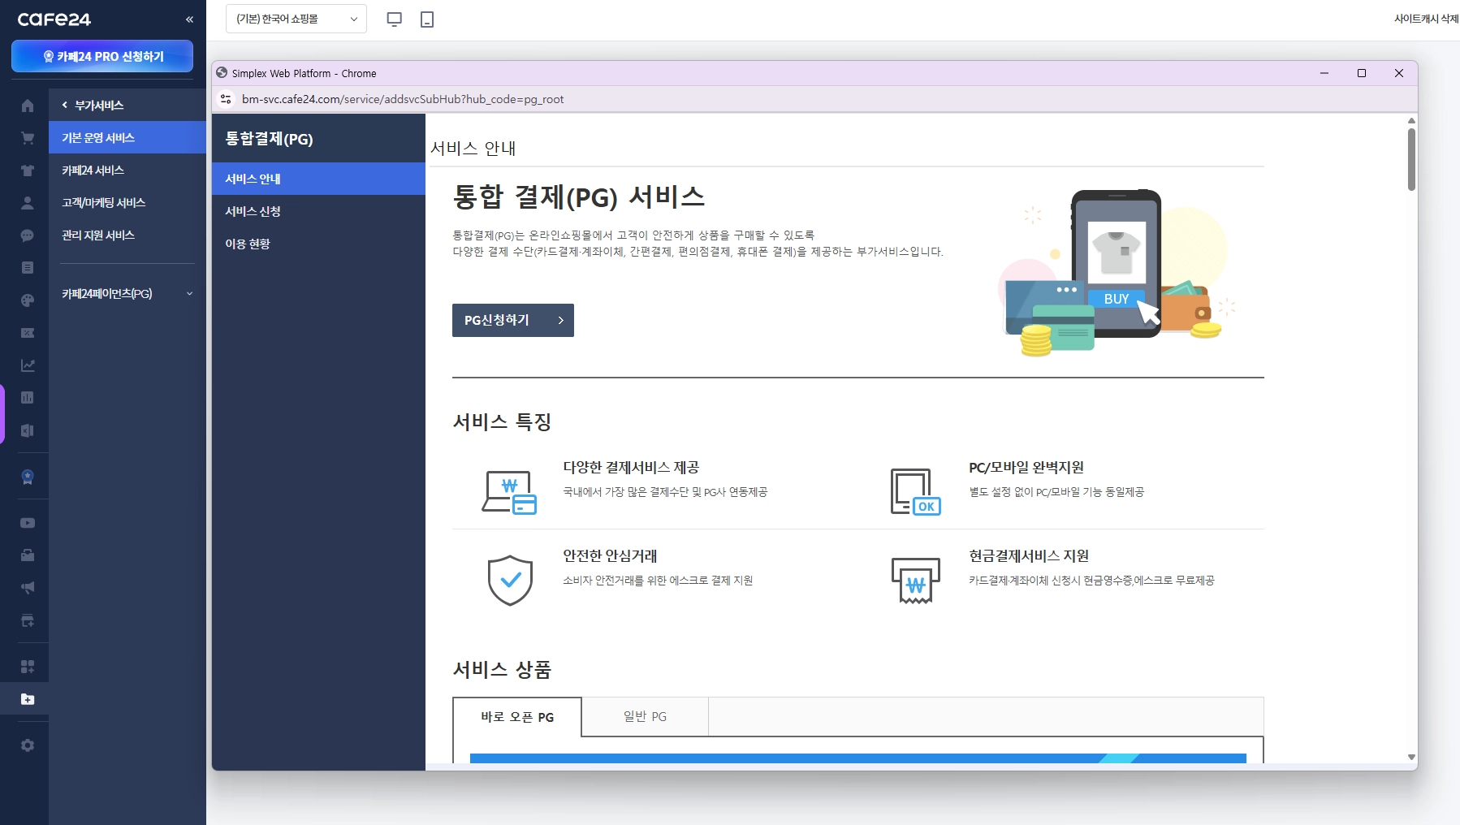Open the home icon in the left rail
The height and width of the screenshot is (825, 1460).
tap(28, 106)
